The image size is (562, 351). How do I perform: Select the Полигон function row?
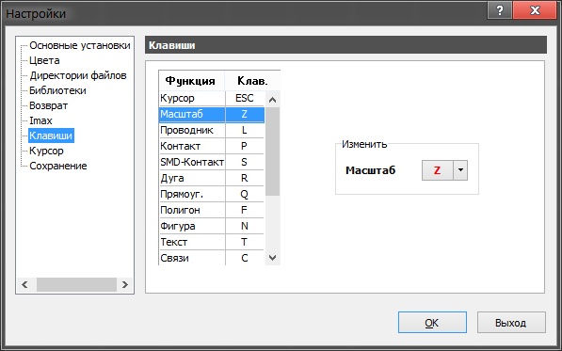[x=212, y=210]
